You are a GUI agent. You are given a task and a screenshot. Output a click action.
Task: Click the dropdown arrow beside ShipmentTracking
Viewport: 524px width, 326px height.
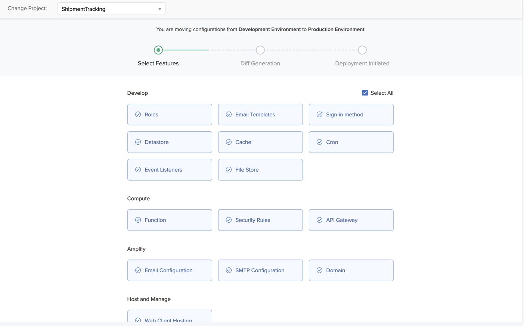click(x=159, y=8)
